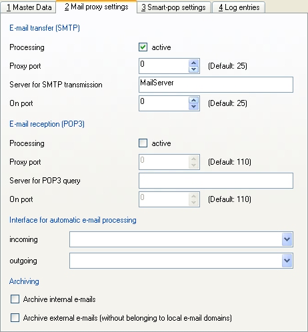This screenshot has height=332, width=308.
Task: Select the Mail proxy settings tab
Action: click(x=96, y=7)
